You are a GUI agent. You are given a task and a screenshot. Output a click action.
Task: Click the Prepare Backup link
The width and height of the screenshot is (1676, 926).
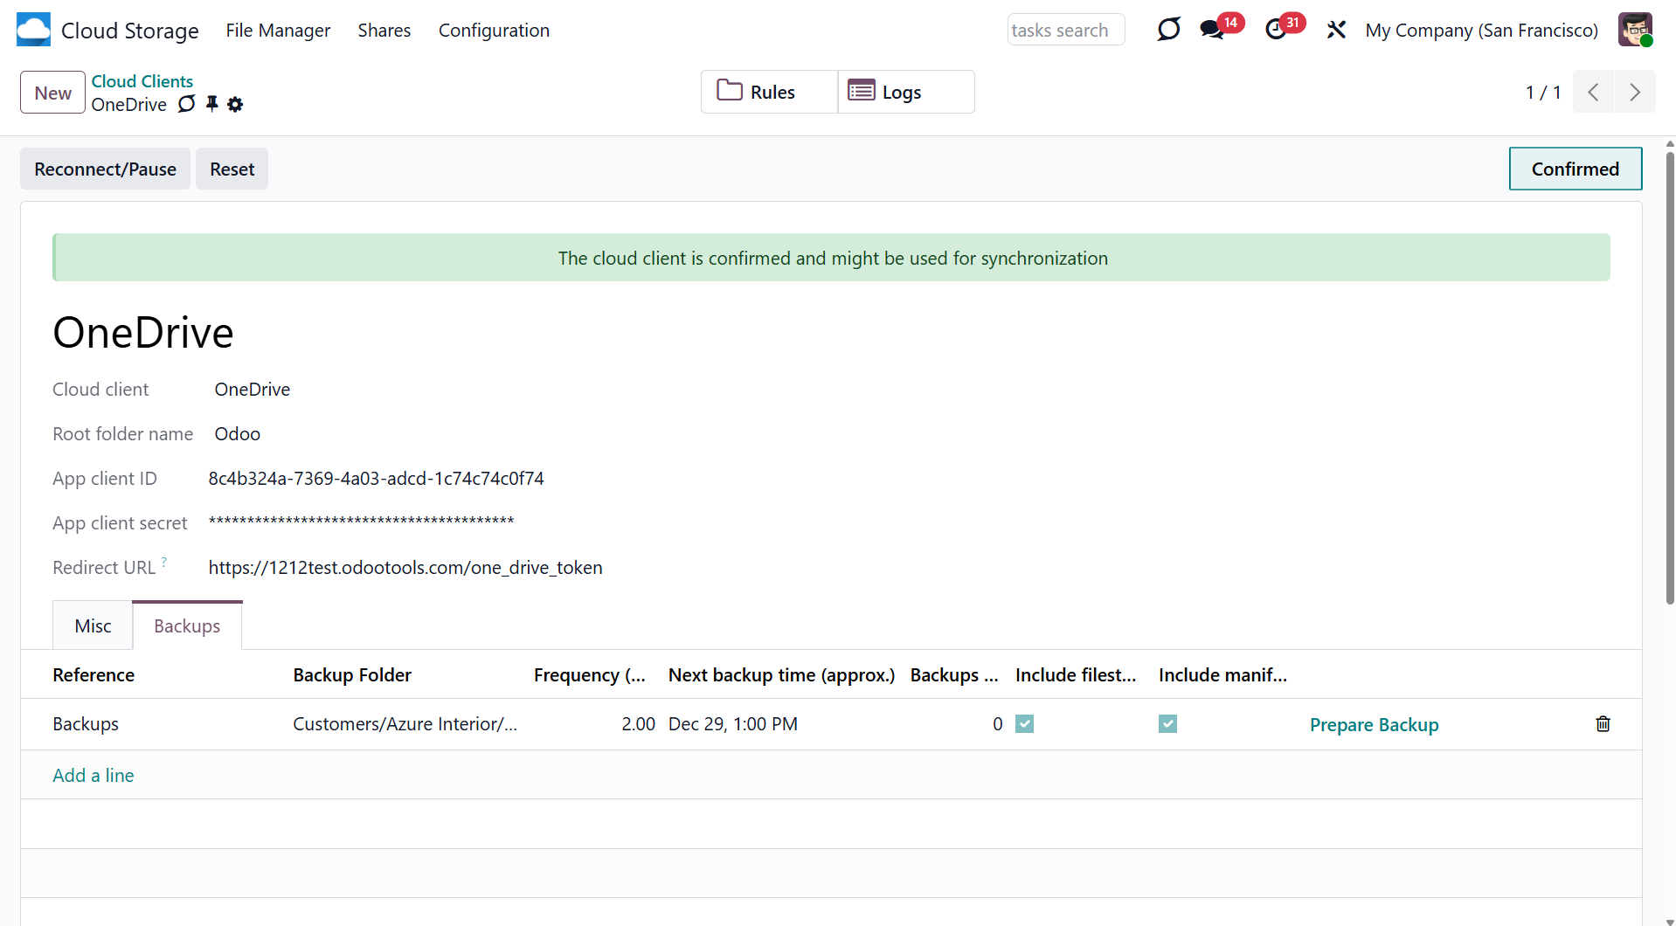[x=1374, y=725]
